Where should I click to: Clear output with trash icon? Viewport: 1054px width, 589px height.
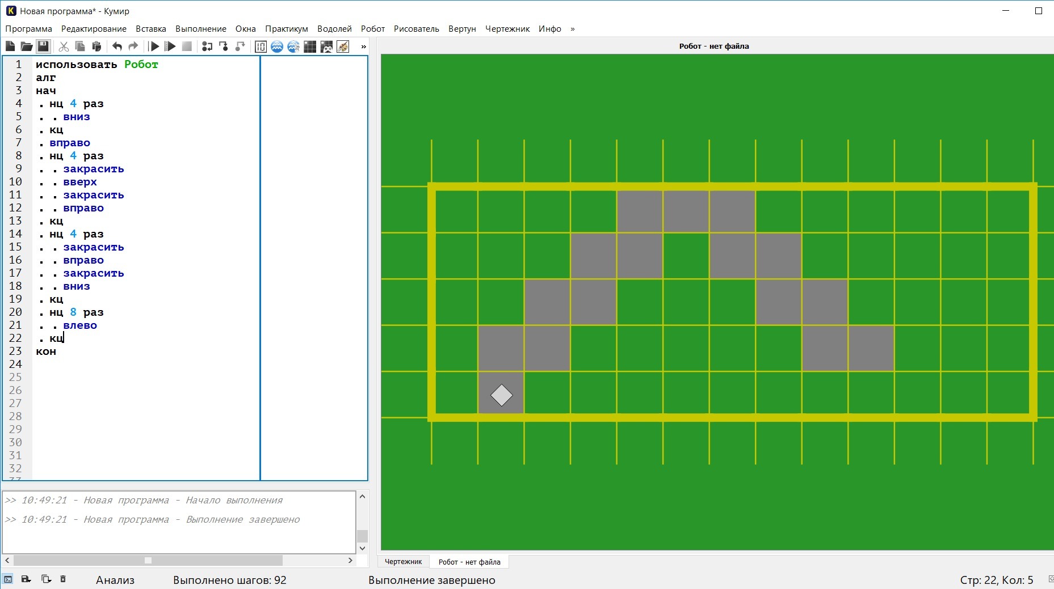click(63, 579)
